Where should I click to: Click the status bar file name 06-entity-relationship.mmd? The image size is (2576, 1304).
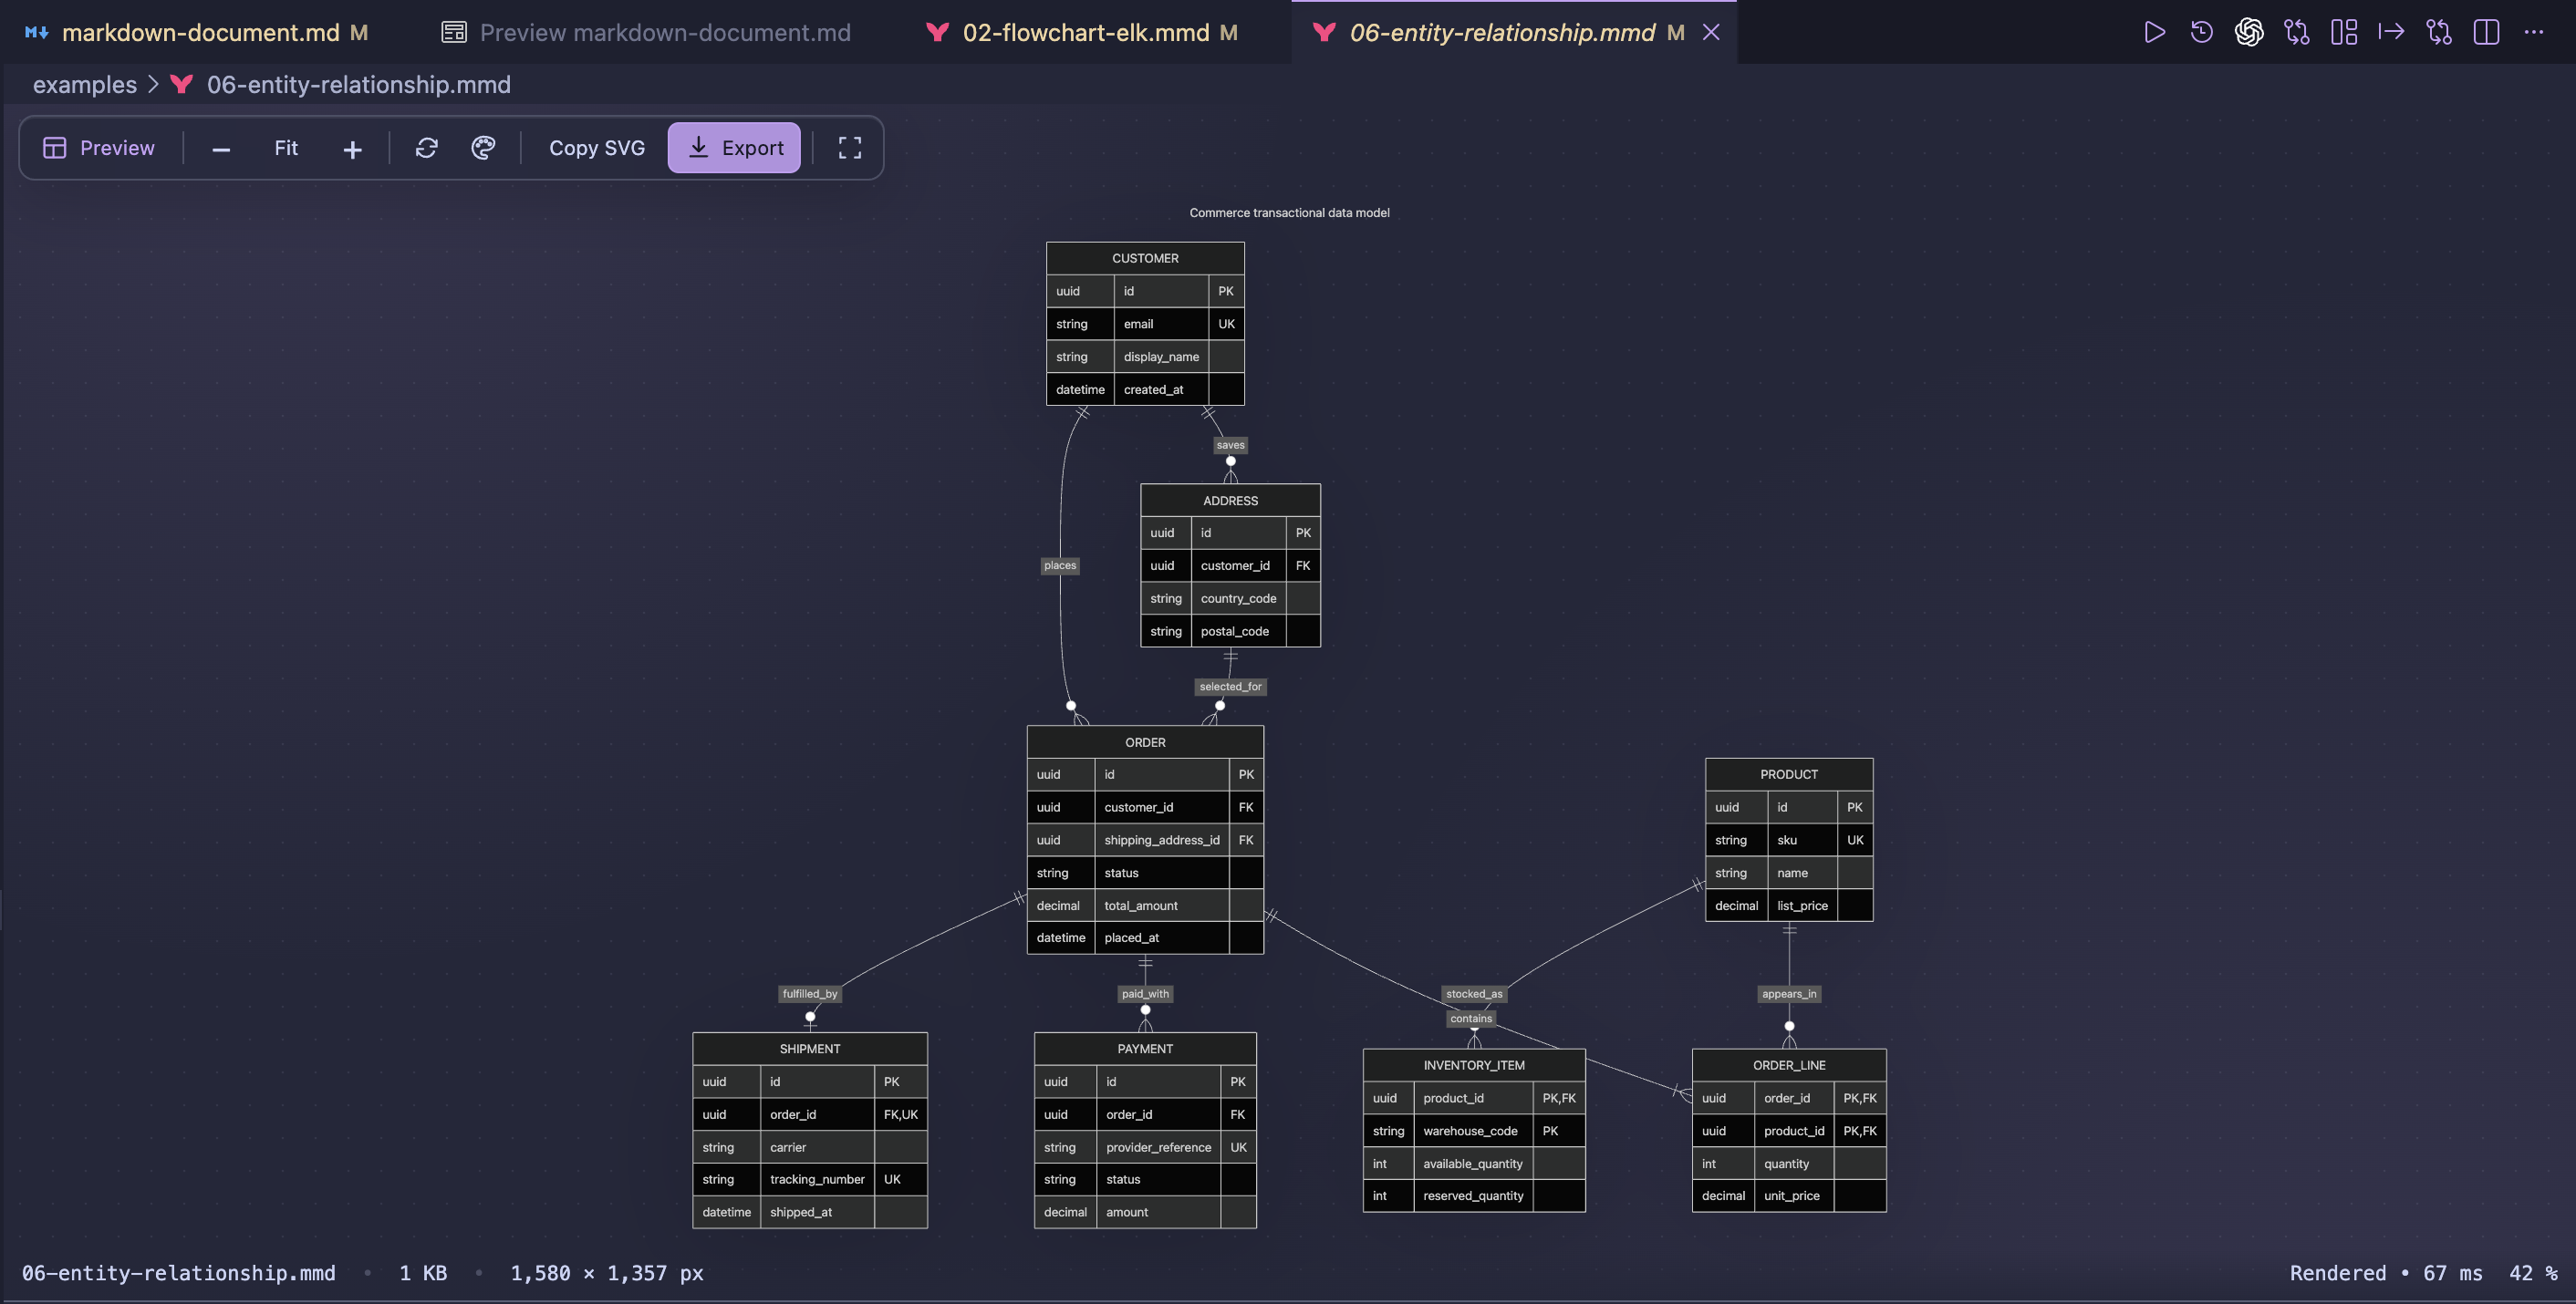coord(178,1272)
